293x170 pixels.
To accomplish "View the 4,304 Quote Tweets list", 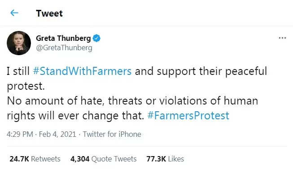I will click(104, 159).
